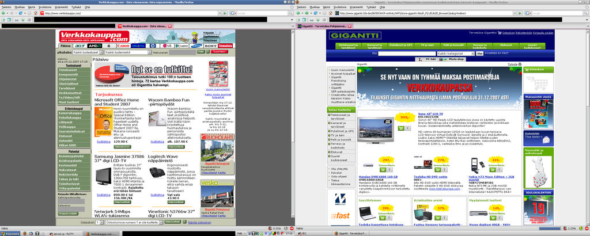Open the 'Kaikki kategoriat' dropdown on Gigantti

455,53
